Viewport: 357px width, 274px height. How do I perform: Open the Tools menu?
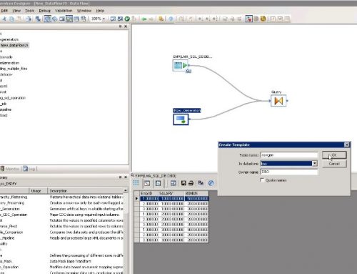pos(29,11)
